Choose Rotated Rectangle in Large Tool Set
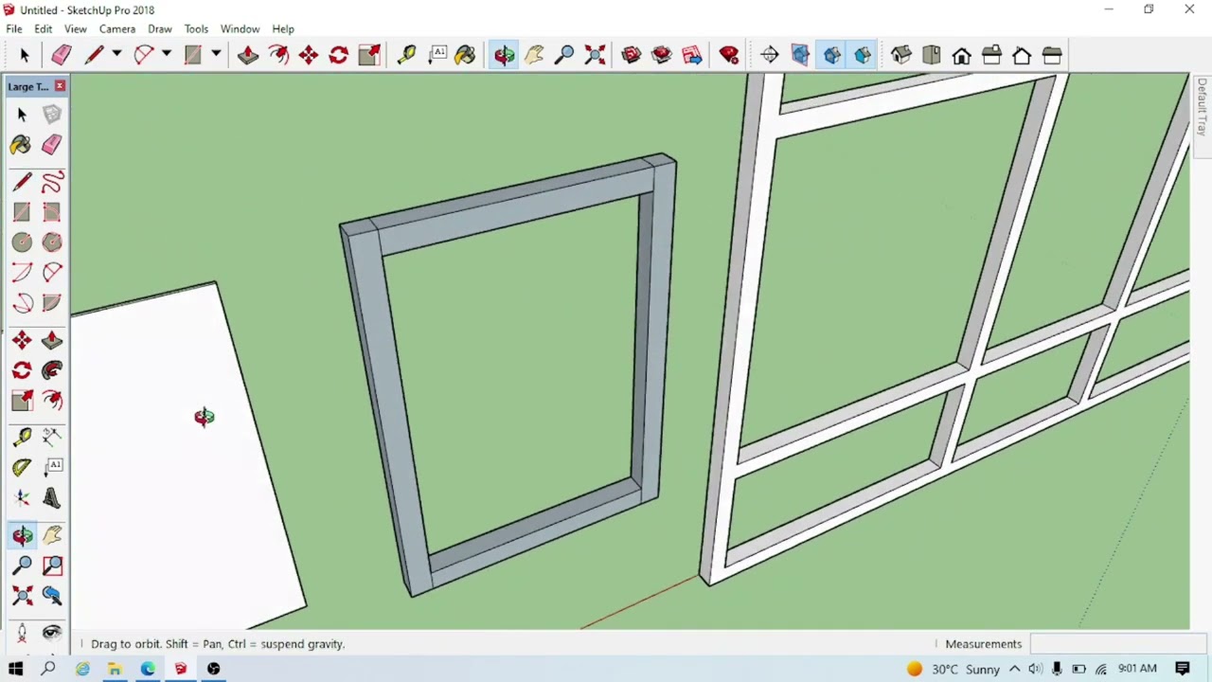The image size is (1212, 682). tap(52, 212)
